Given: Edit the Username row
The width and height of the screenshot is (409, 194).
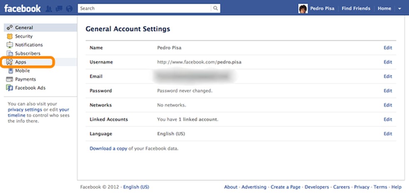Looking at the screenshot, I should click(x=388, y=62).
